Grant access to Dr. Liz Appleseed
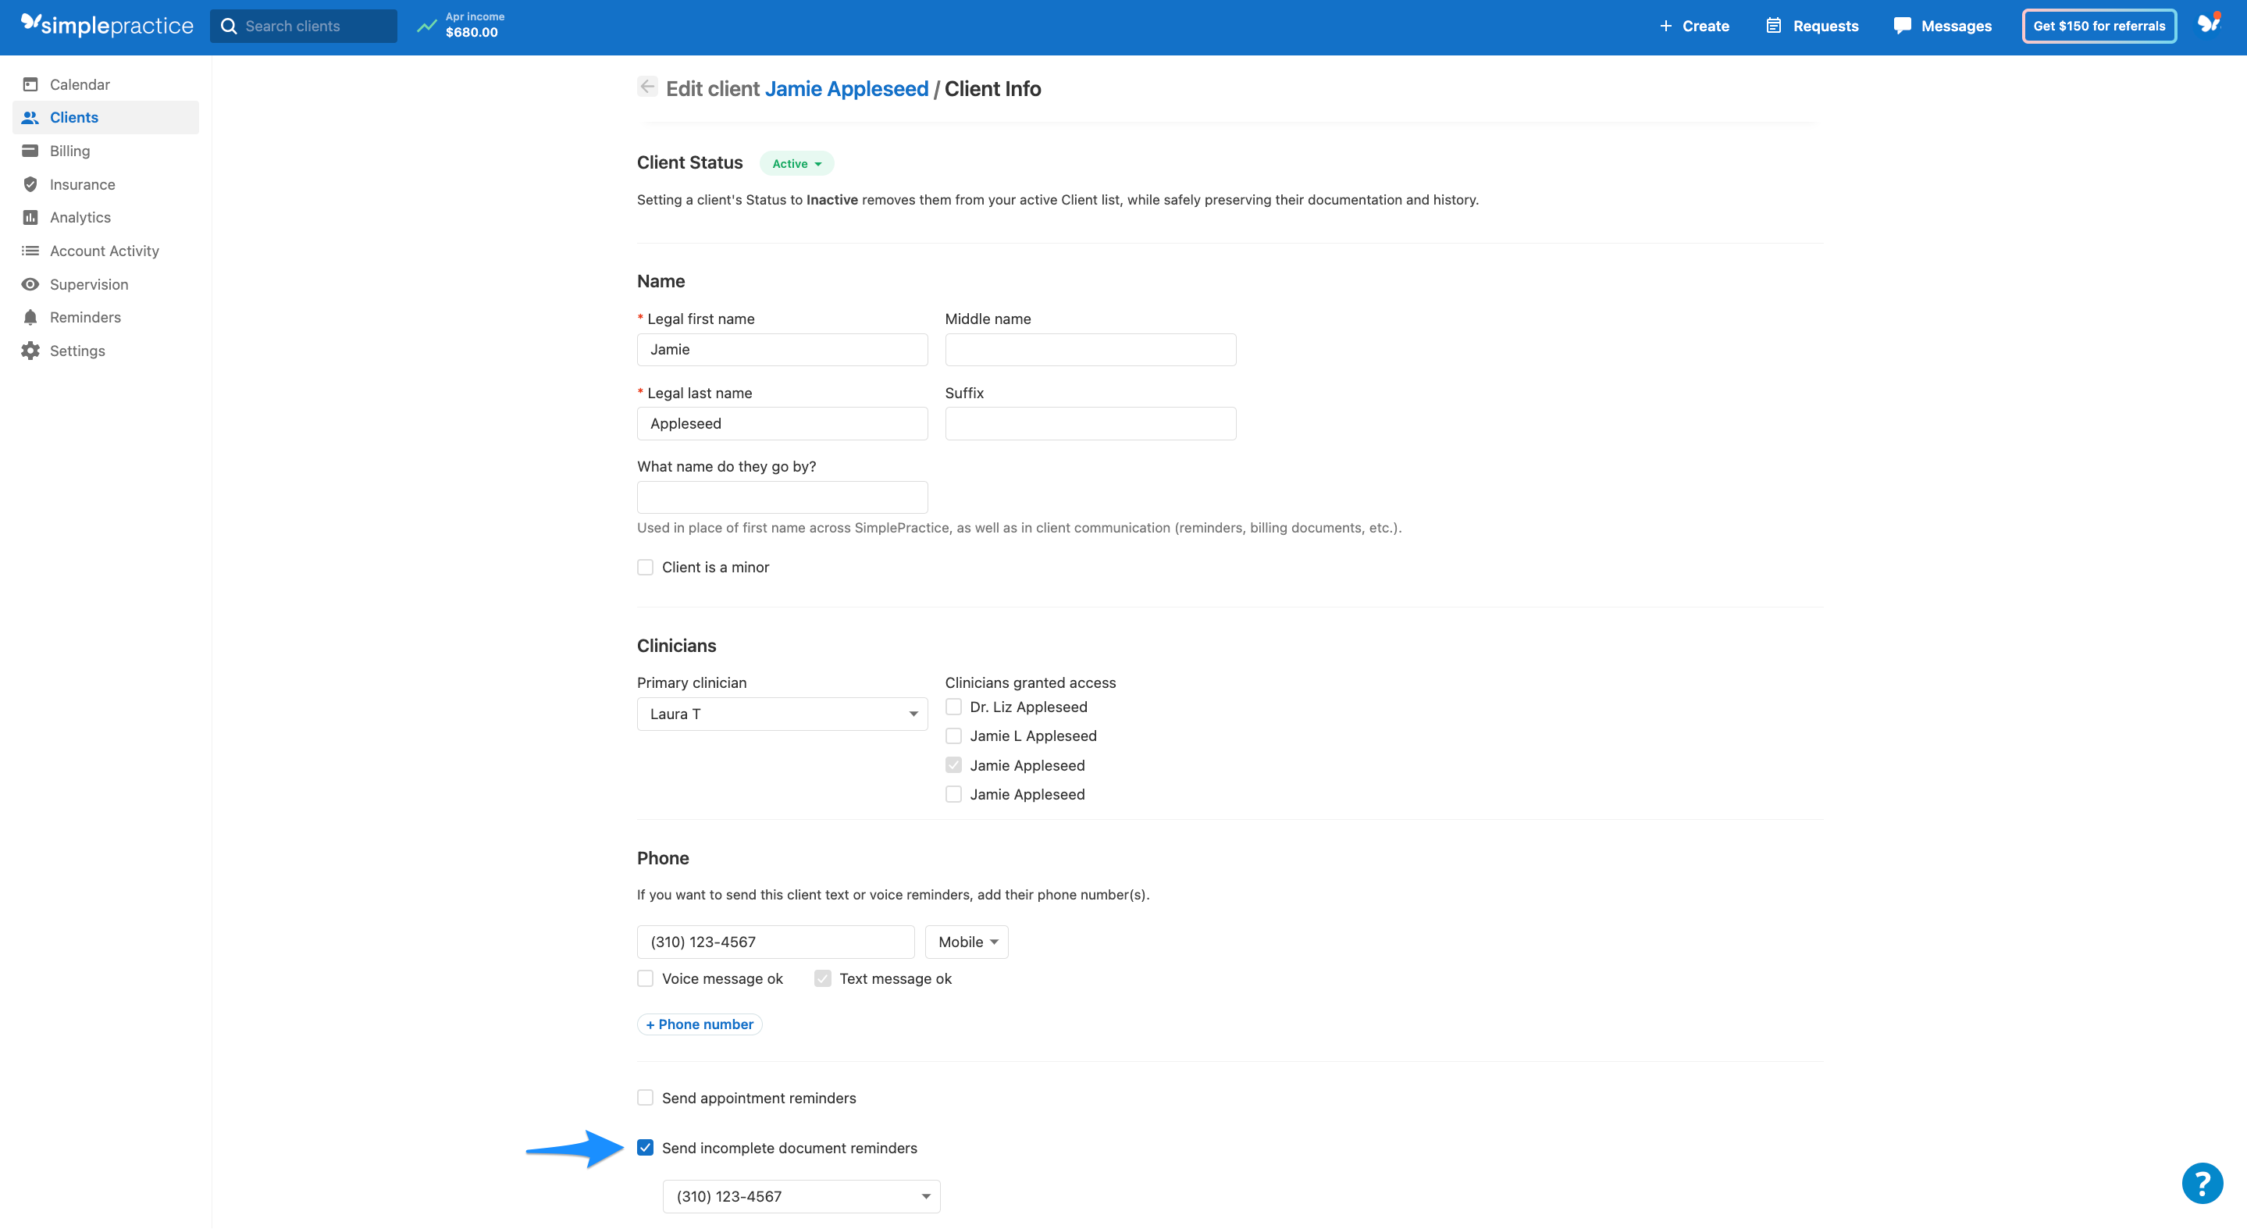This screenshot has width=2247, height=1229. coord(953,707)
